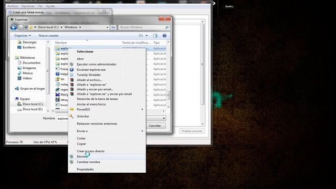Choose Añadir y enviar por email...
The height and width of the screenshot is (189, 336).
coord(95,89)
